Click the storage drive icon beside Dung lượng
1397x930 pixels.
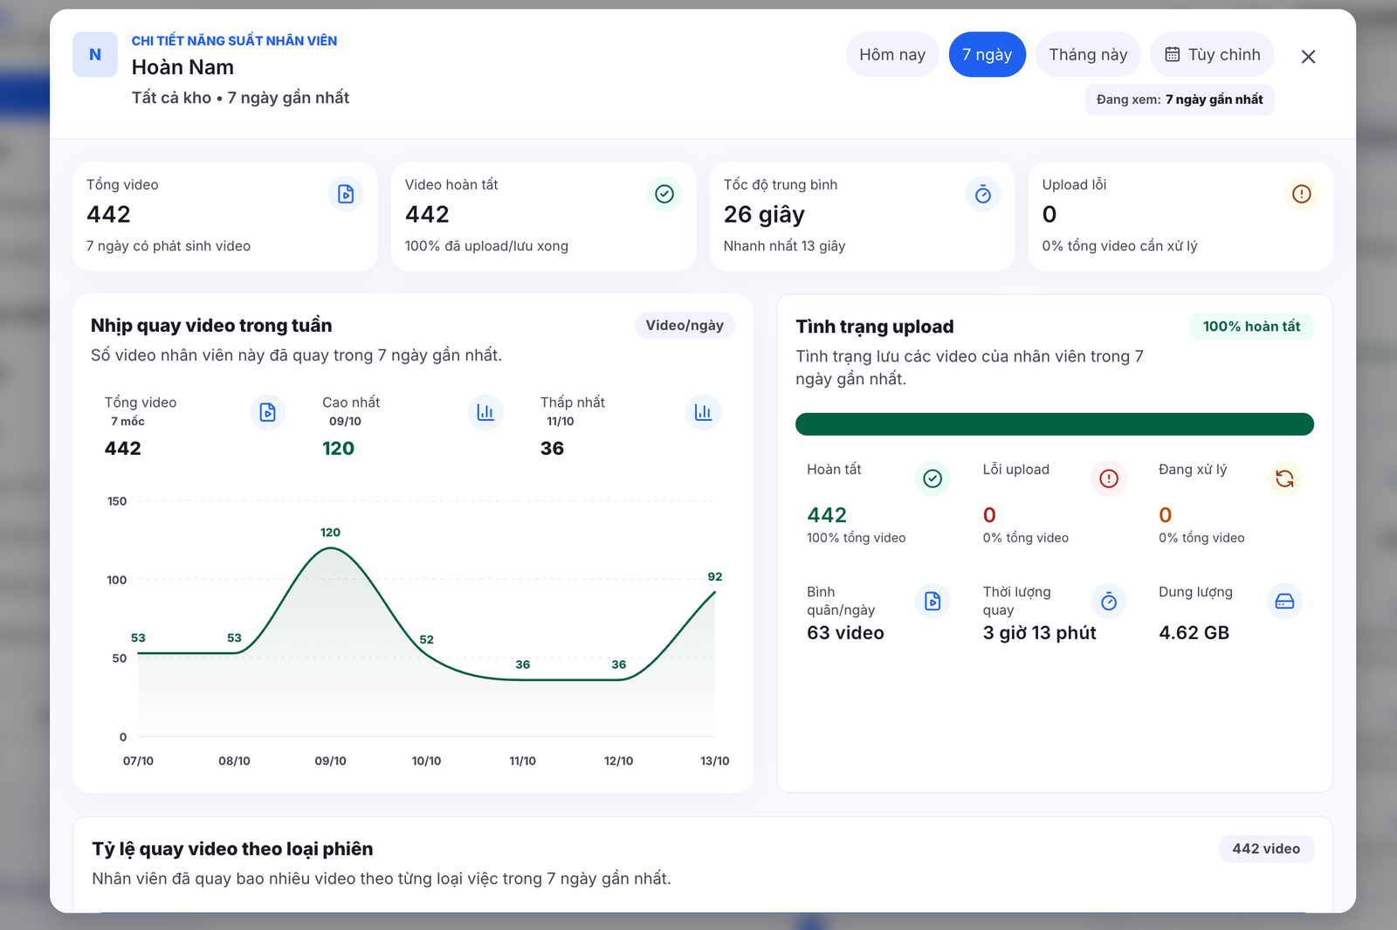click(1284, 601)
